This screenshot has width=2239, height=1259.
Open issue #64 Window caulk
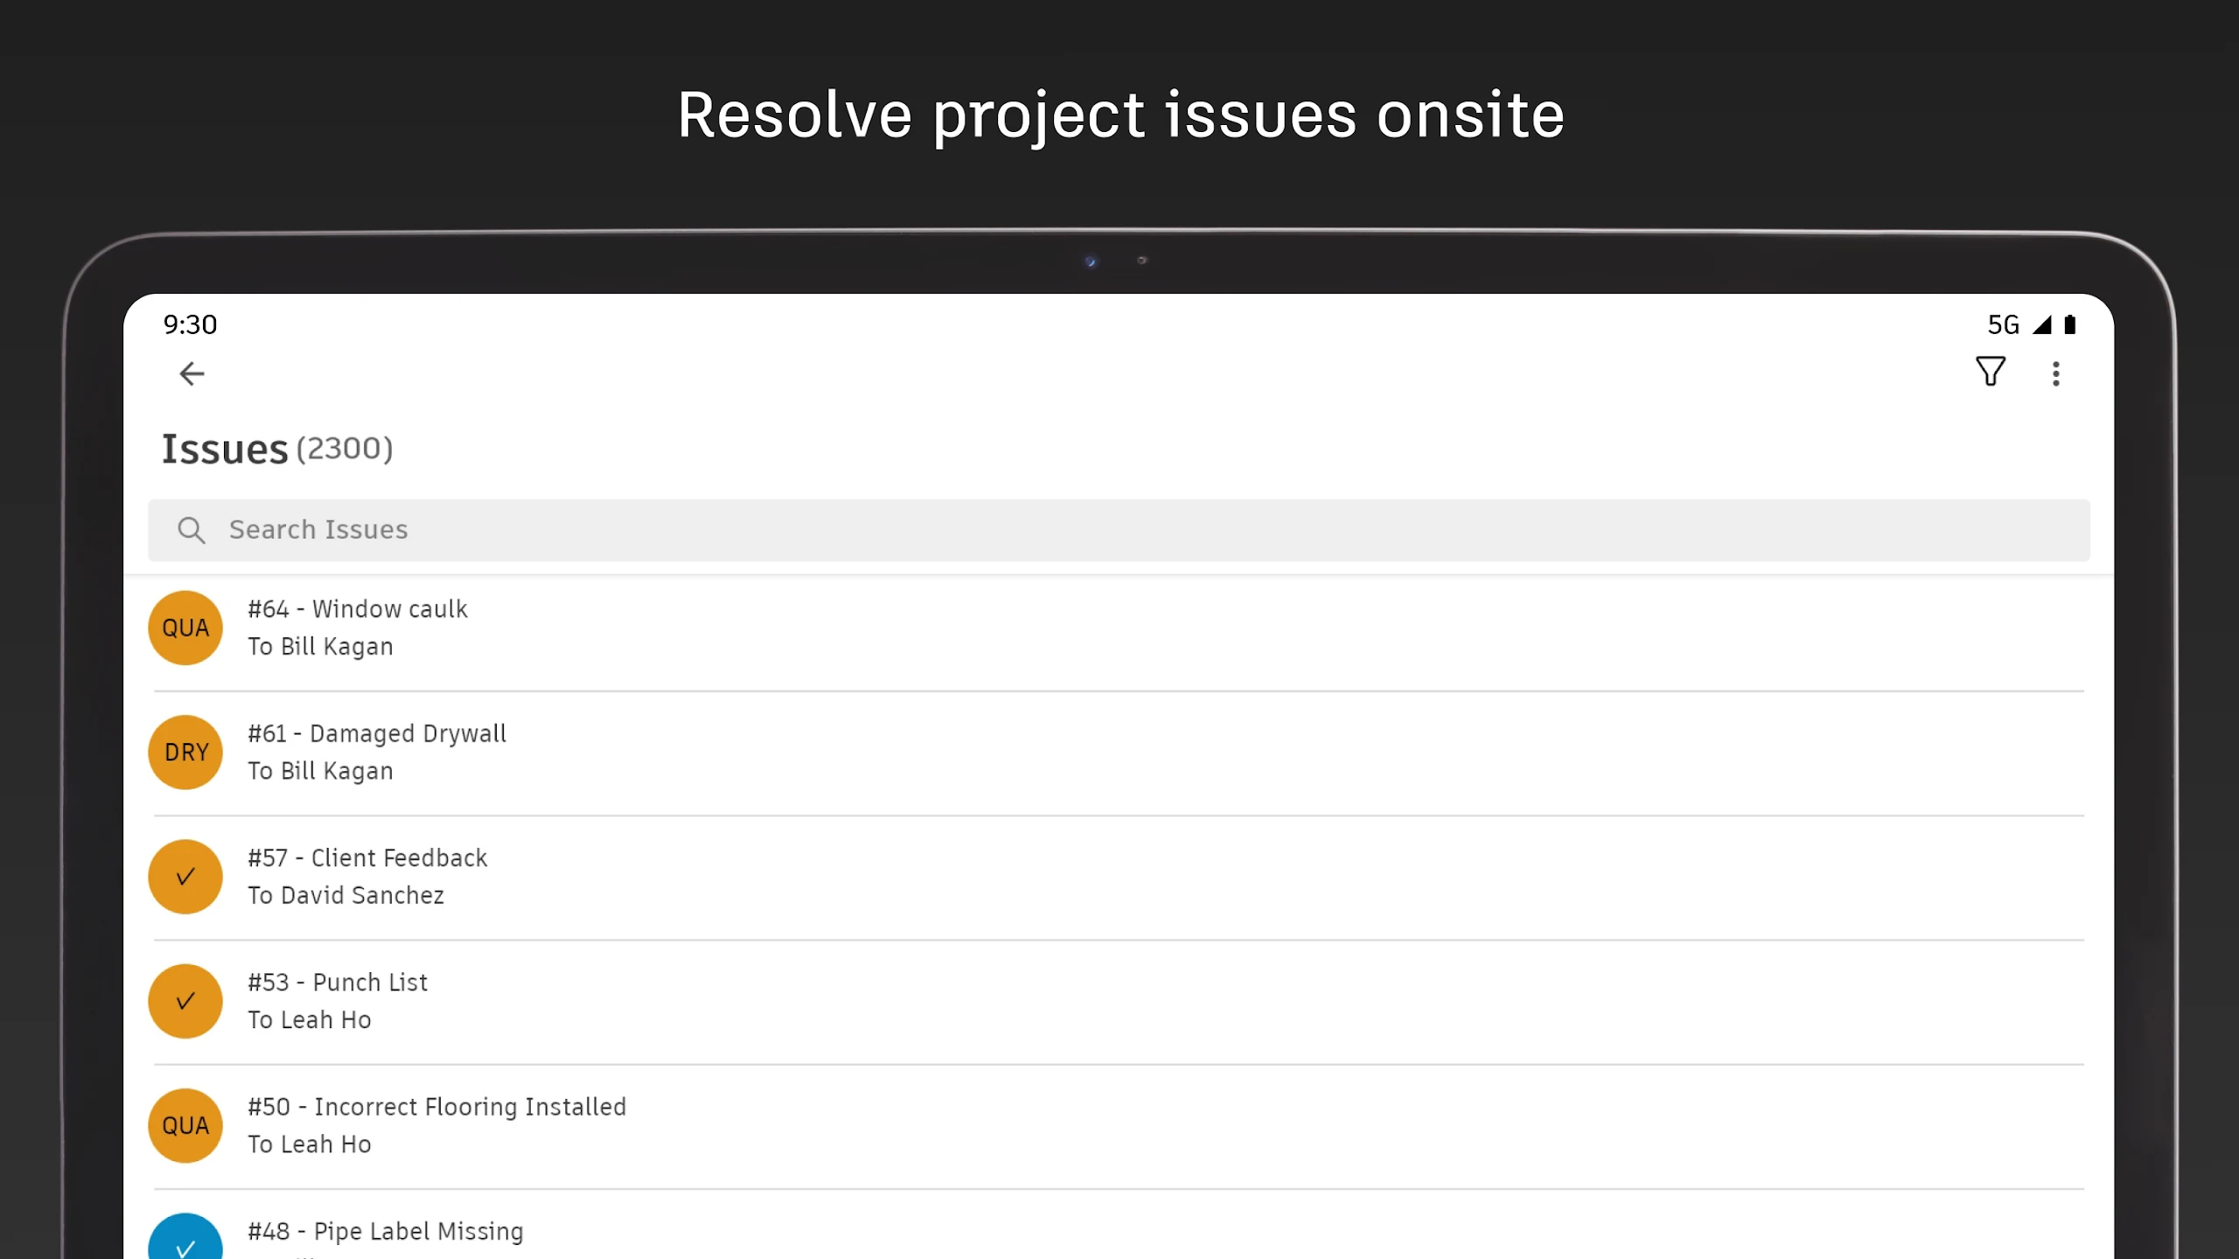[x=358, y=609]
